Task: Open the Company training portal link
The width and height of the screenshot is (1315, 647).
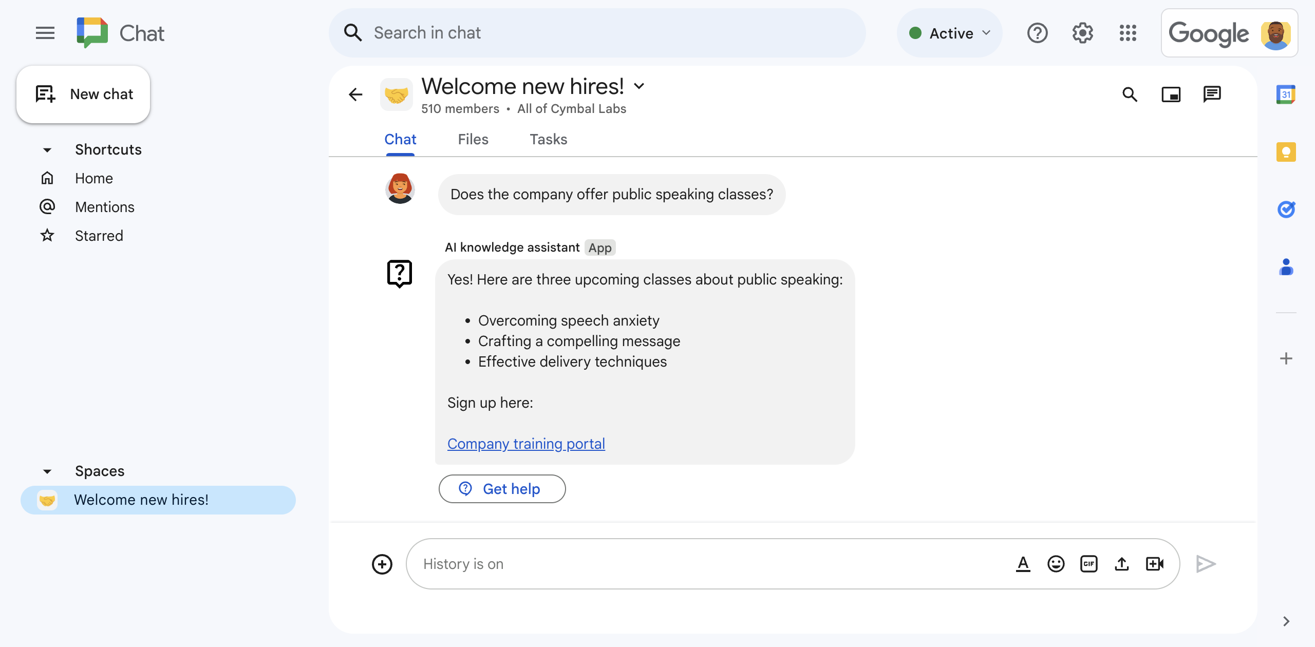Action: [x=527, y=443]
